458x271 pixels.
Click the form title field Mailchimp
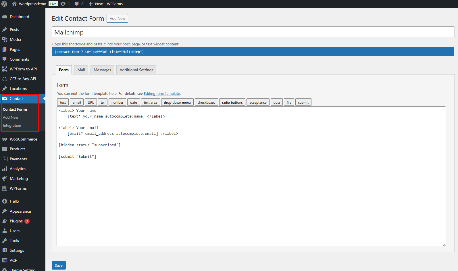point(253,32)
